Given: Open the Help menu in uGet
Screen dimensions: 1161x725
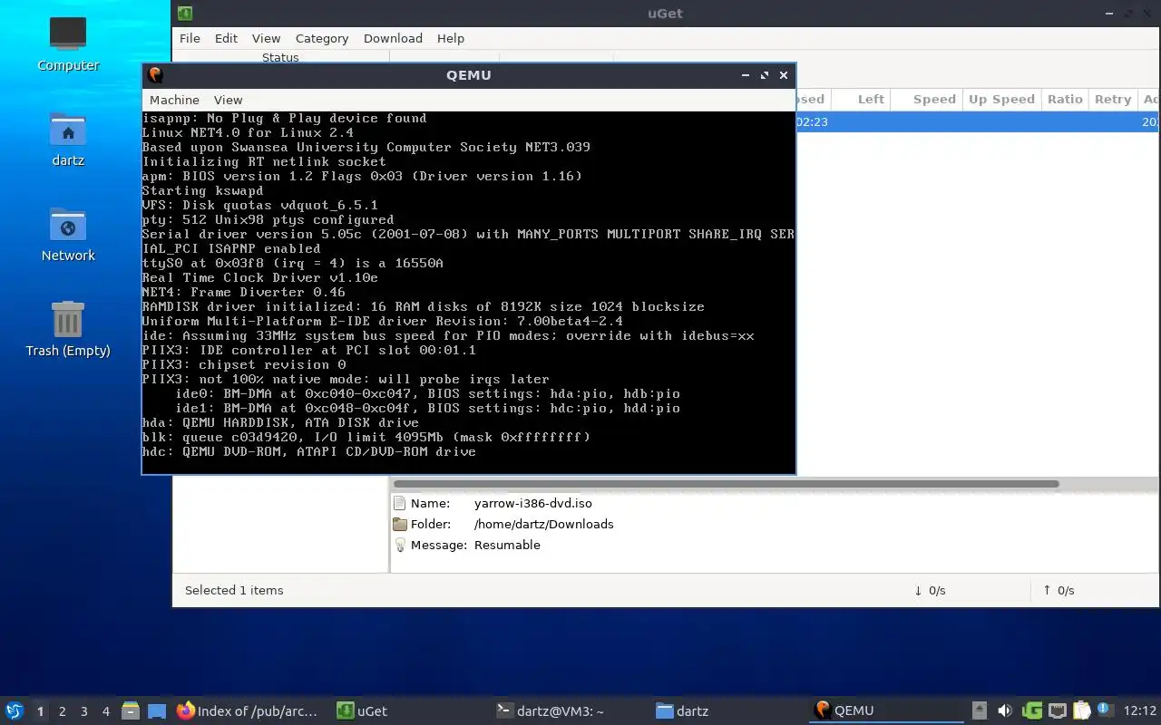Looking at the screenshot, I should click(x=451, y=38).
